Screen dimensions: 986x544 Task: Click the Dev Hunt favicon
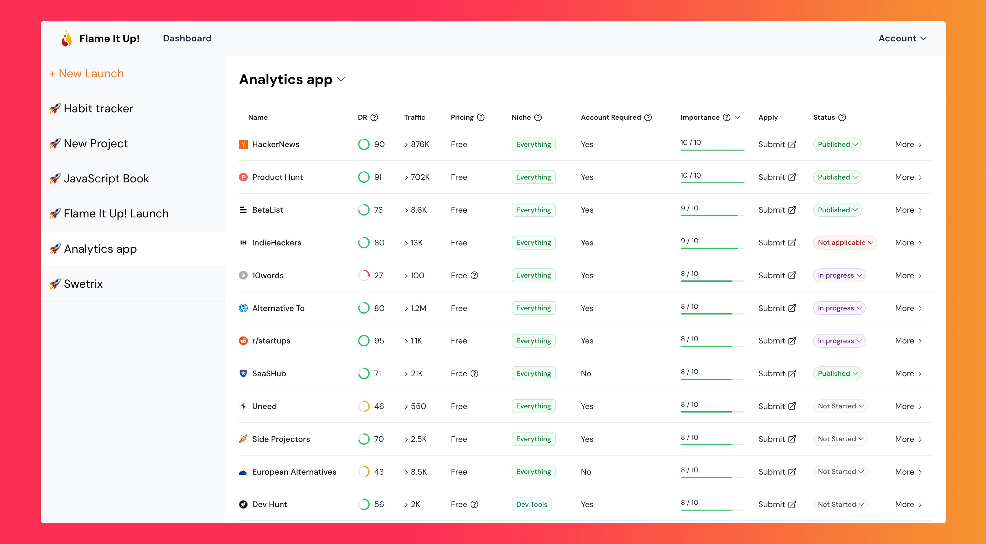pyautogui.click(x=243, y=504)
